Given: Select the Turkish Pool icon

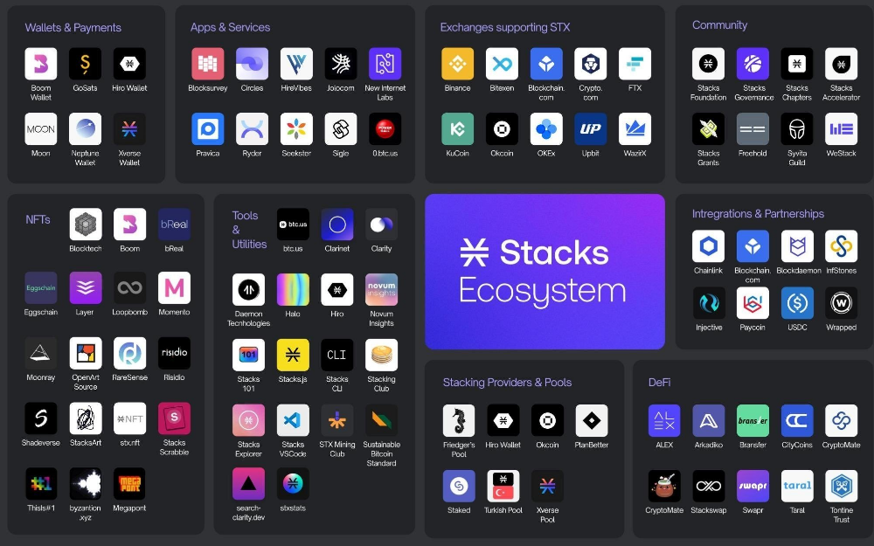Looking at the screenshot, I should 503,486.
